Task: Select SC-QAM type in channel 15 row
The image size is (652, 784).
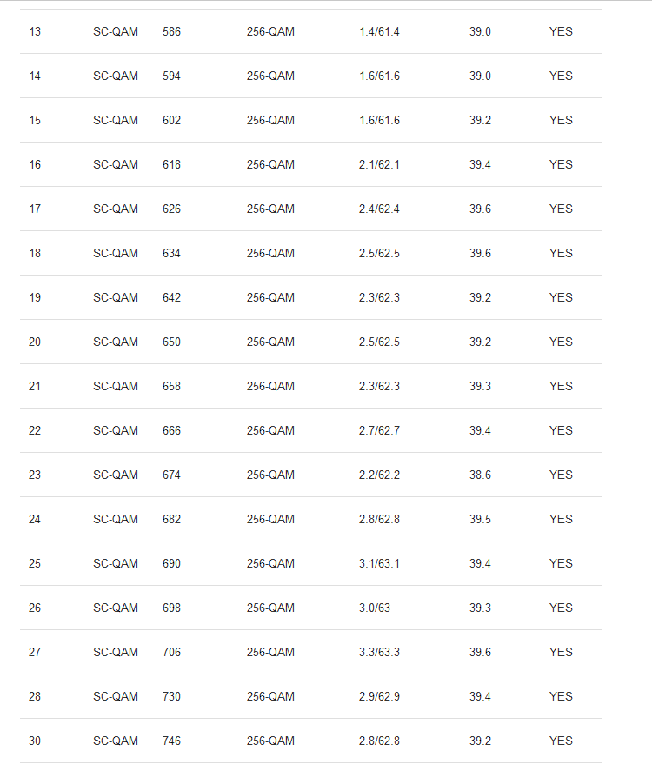Action: click(116, 121)
